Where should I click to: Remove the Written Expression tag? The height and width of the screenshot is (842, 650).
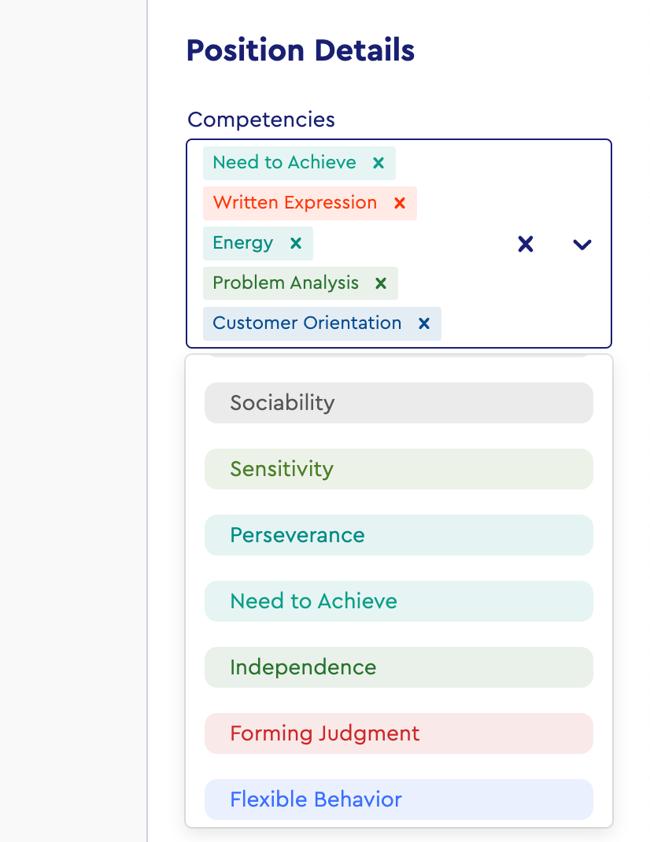click(400, 203)
